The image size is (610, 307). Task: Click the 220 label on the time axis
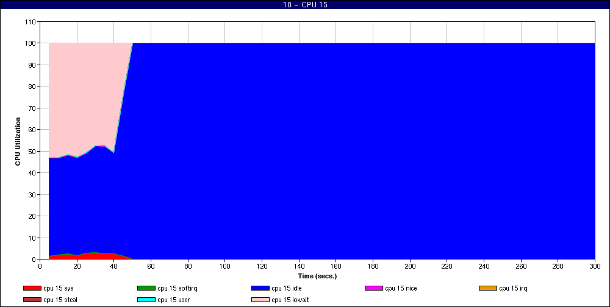[447, 266]
